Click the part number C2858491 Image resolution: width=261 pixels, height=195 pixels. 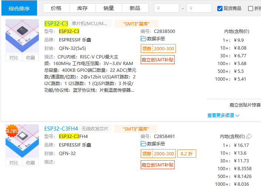tap(164, 136)
